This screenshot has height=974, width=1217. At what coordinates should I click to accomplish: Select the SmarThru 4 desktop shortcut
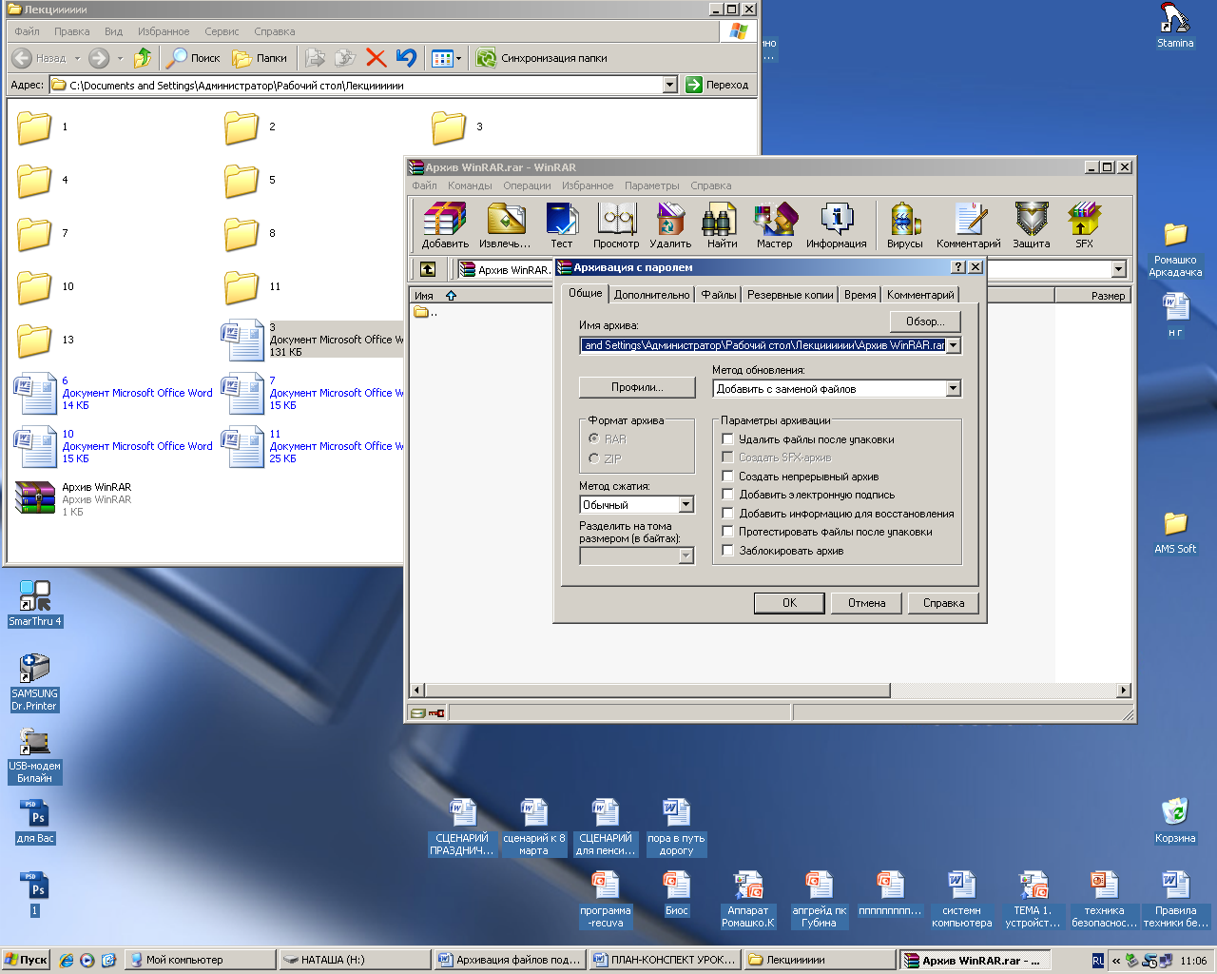[35, 603]
